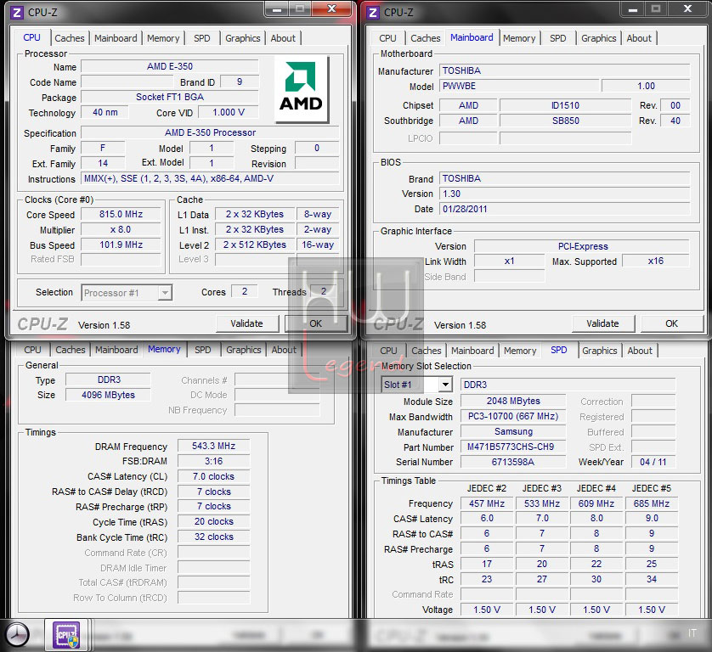Screen dimensions: 712x652
Task: Select Memory tab in the SPD window
Action: pyautogui.click(x=520, y=351)
